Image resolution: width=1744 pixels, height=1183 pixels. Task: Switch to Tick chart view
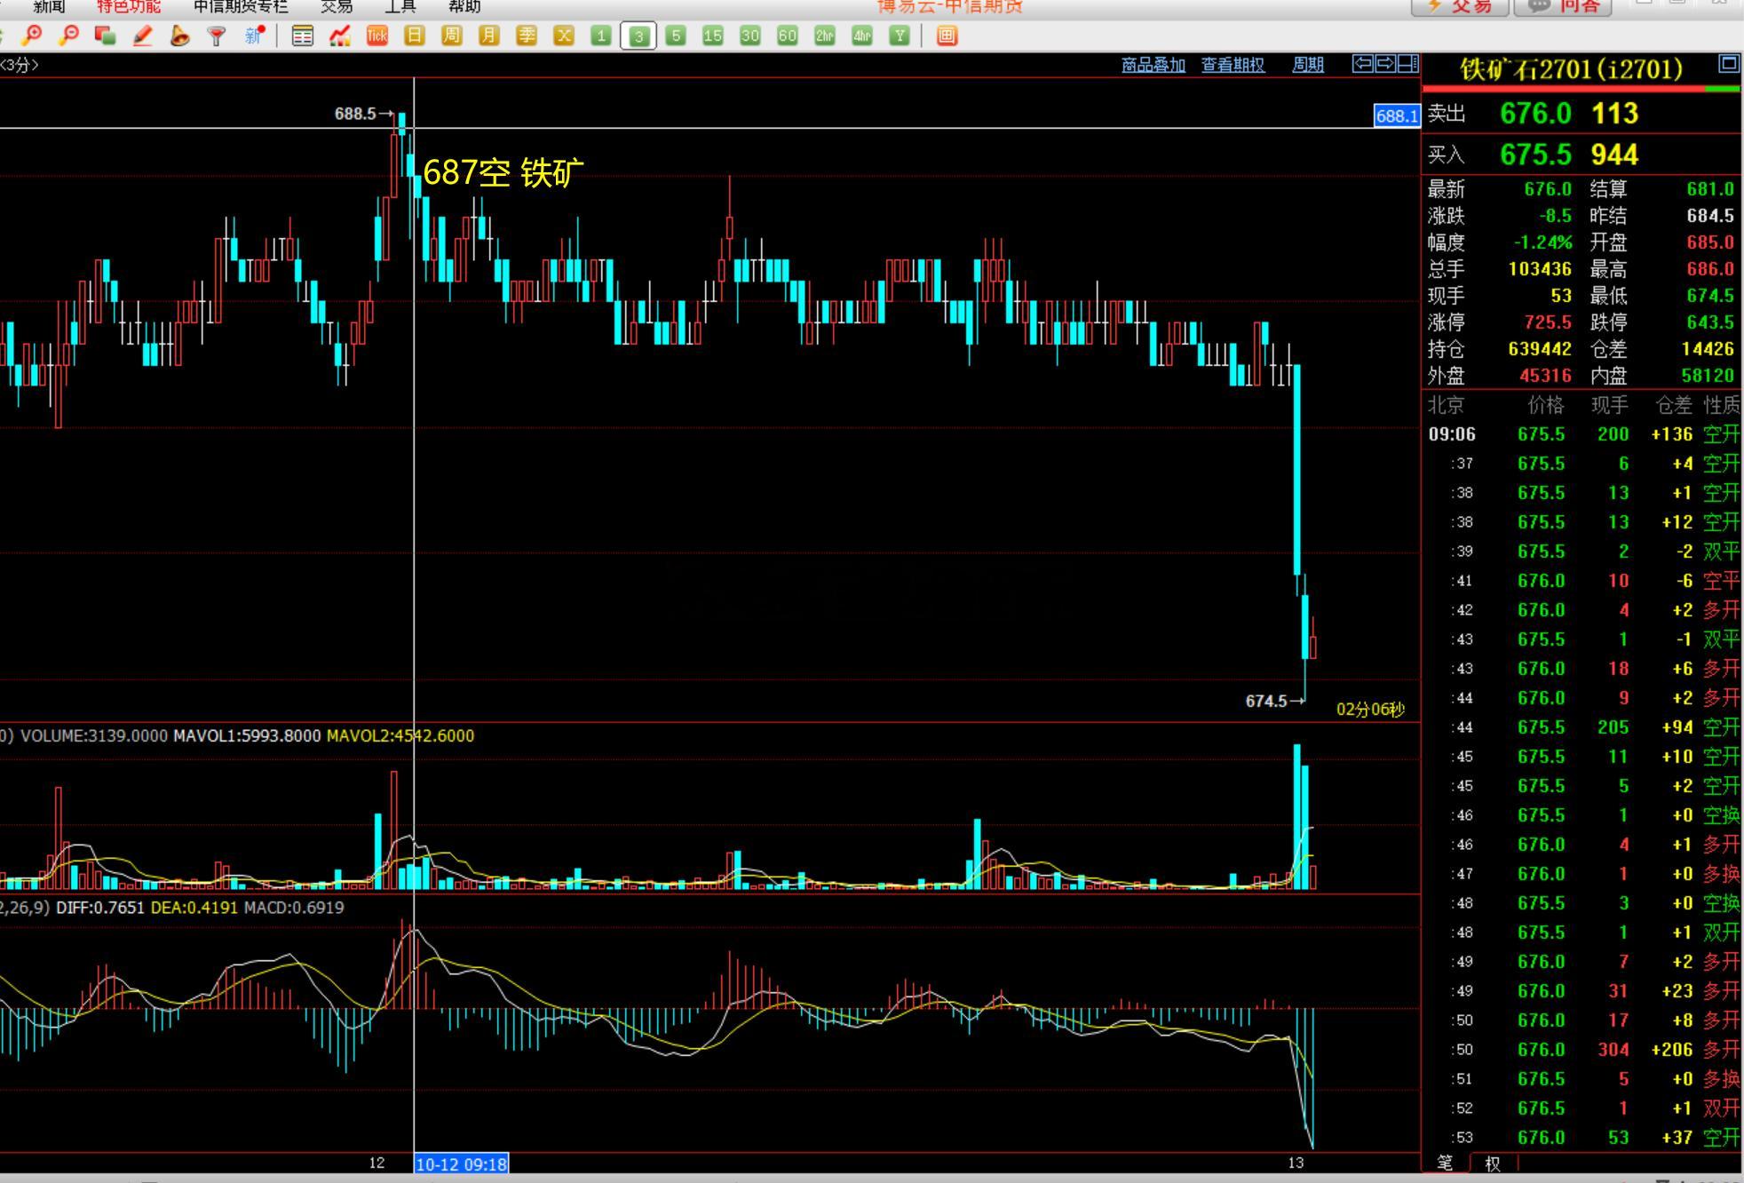(377, 36)
